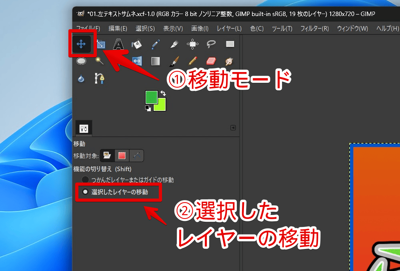Open the tool options tab menu arrow

(233, 128)
